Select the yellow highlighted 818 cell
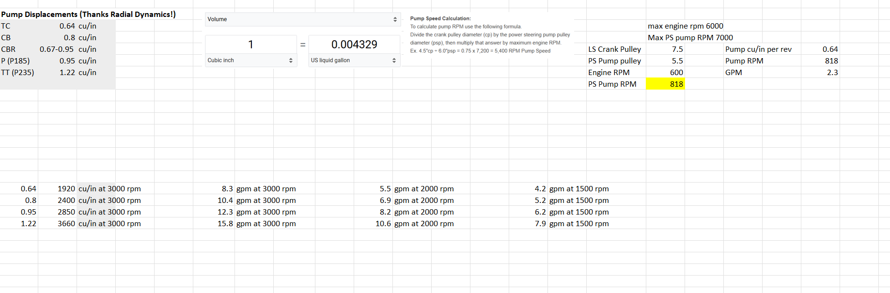The height and width of the screenshot is (293, 890). tap(665, 84)
